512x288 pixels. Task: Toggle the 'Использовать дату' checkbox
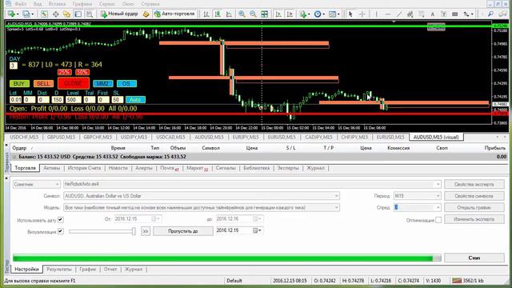pos(61,220)
